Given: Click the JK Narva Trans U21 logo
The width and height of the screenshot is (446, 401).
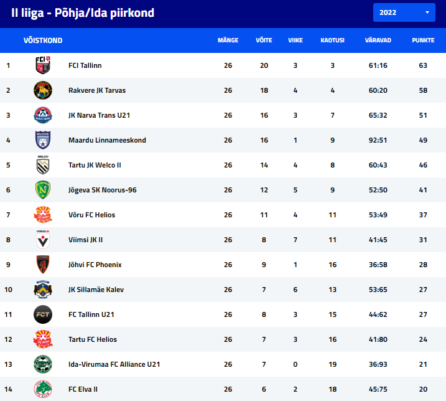Looking at the screenshot, I should click(43, 115).
